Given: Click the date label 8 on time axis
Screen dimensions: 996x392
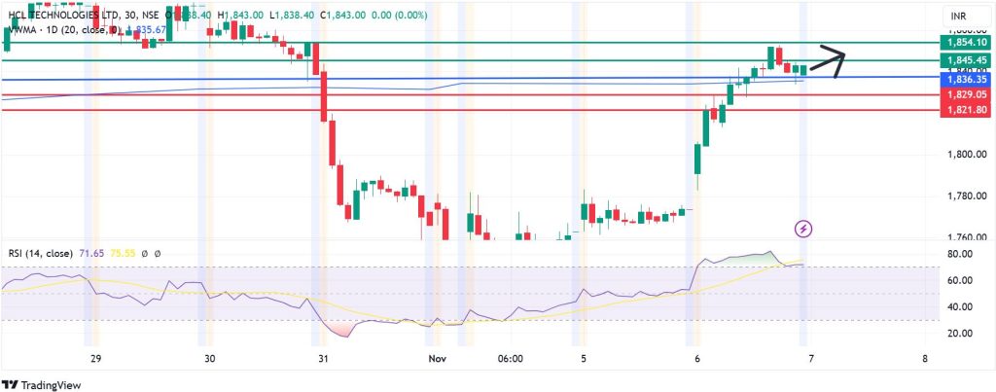Looking at the screenshot, I should coord(925,358).
